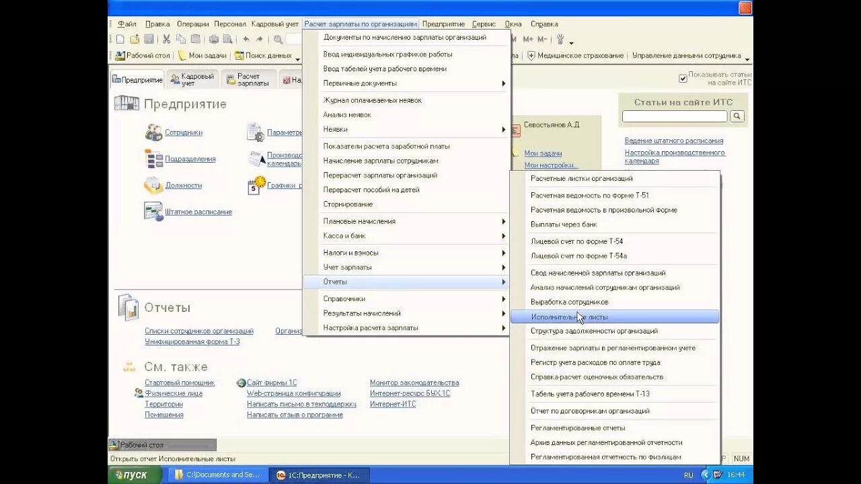
Task: Open the Сервис menu
Action: click(484, 24)
